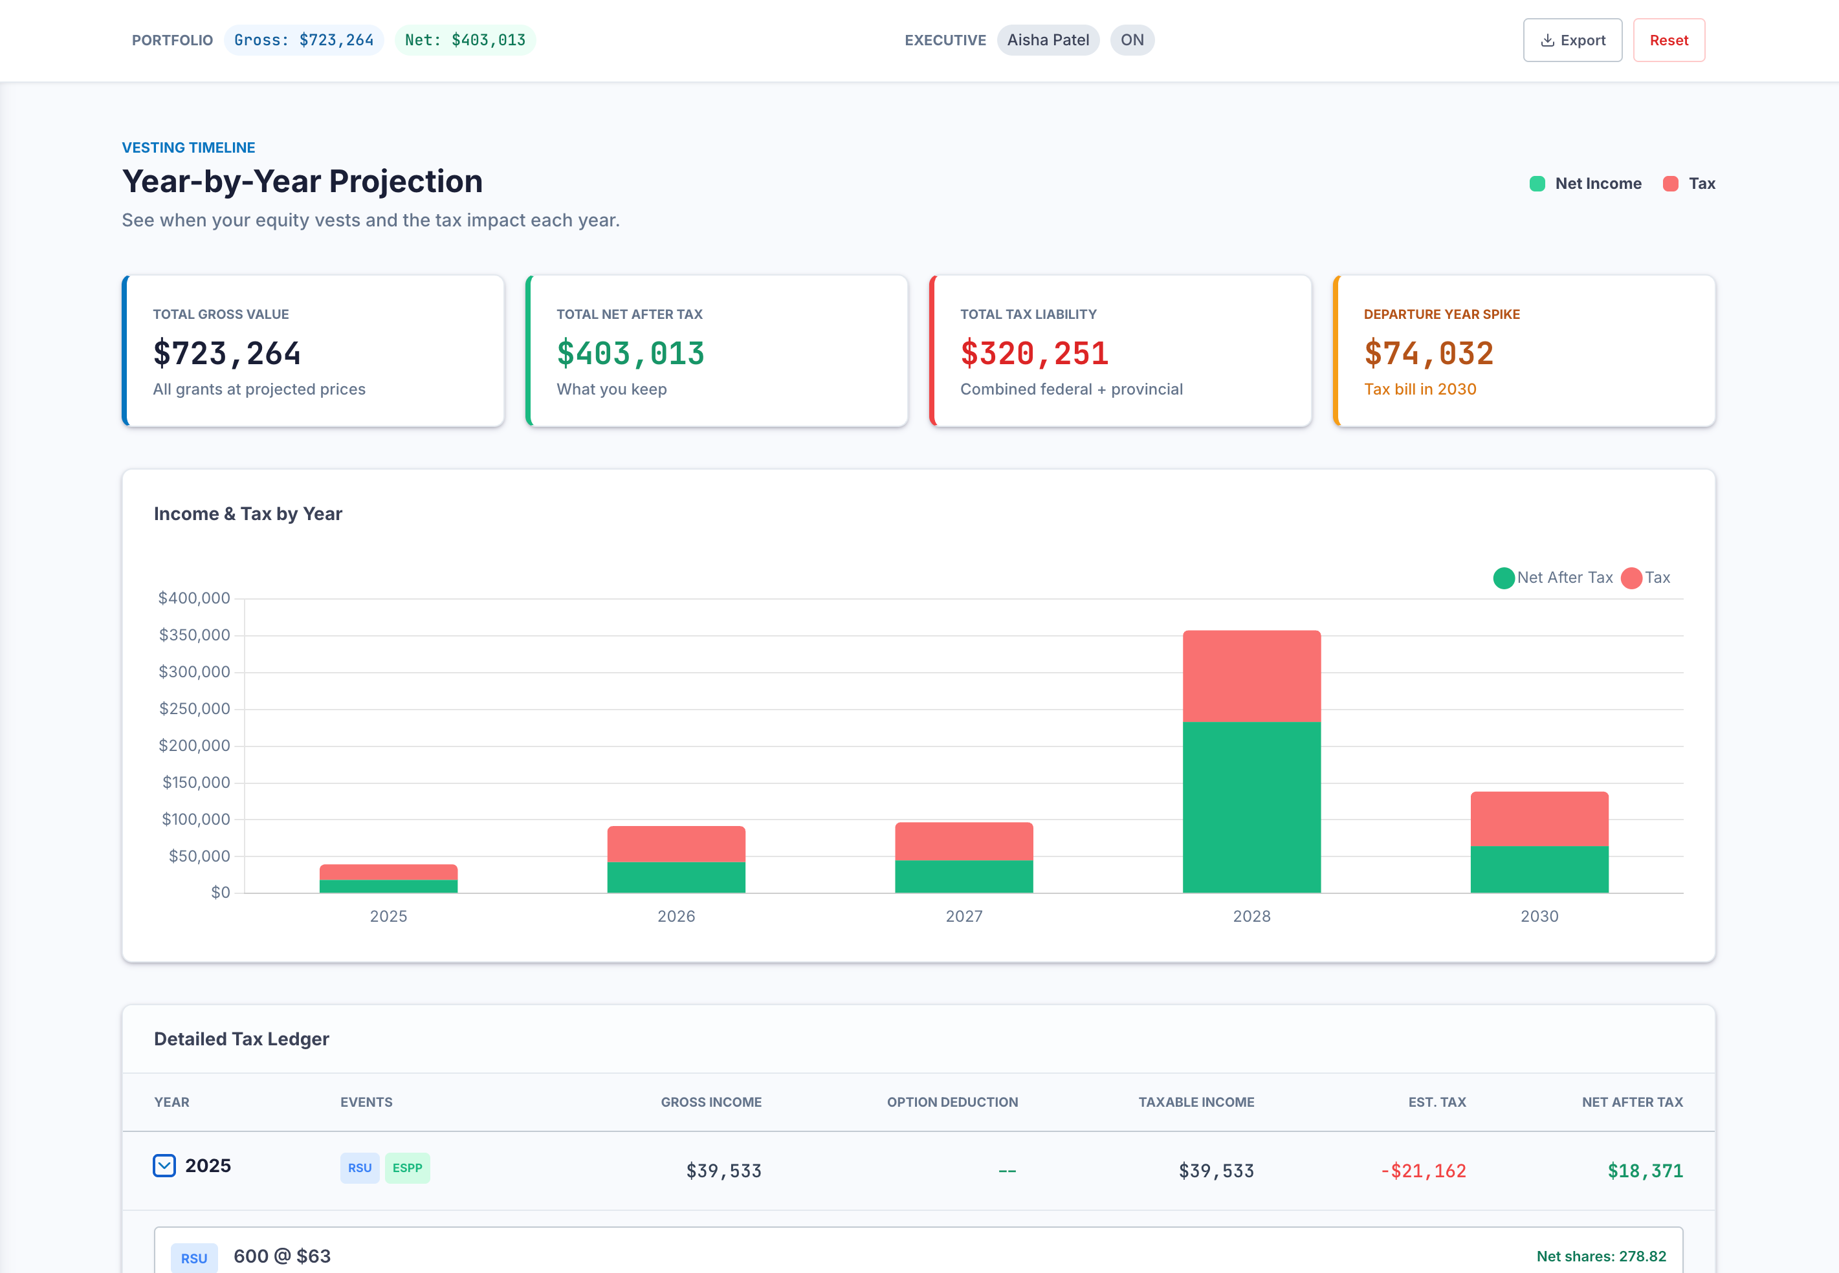1839x1273 pixels.
Task: Toggle the executive ON switch
Action: [1131, 40]
